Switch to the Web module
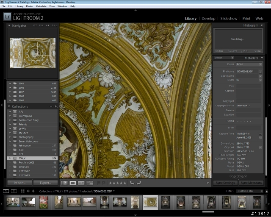The width and height of the screenshot is (271, 217). tap(259, 19)
